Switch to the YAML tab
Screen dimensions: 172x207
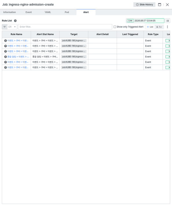(x=48, y=12)
